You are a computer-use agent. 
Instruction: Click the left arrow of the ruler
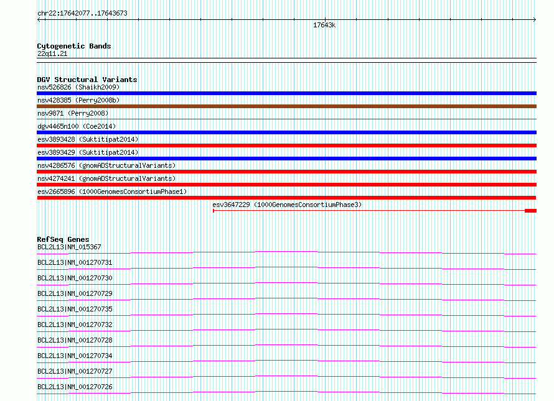39,19
